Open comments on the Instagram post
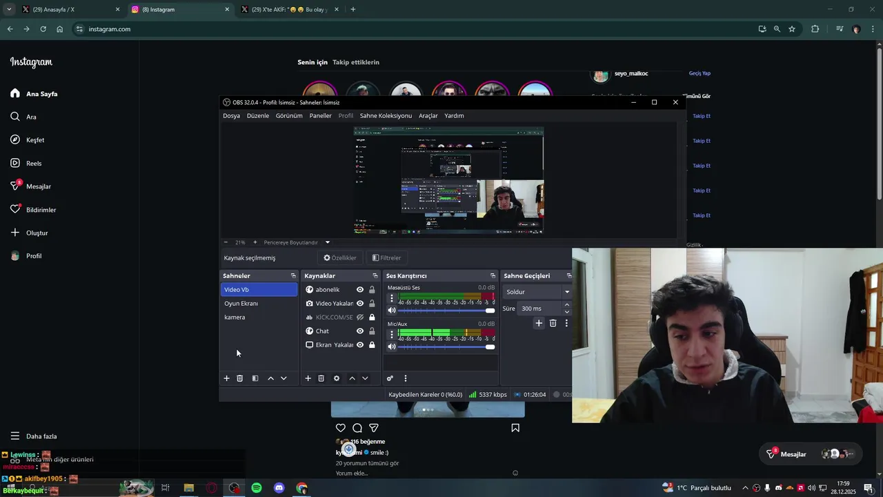Image resolution: width=883 pixels, height=497 pixels. (x=357, y=428)
